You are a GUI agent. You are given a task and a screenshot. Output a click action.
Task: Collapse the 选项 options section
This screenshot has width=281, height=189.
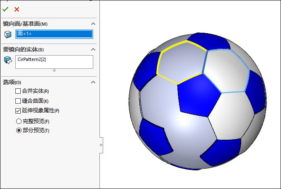pos(93,82)
